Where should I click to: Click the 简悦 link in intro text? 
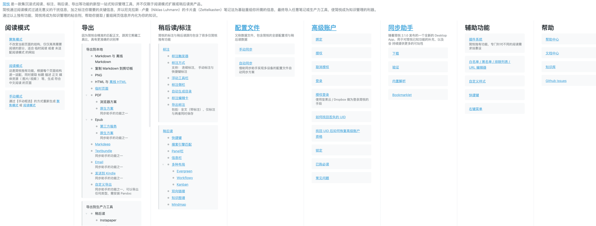[6, 4]
